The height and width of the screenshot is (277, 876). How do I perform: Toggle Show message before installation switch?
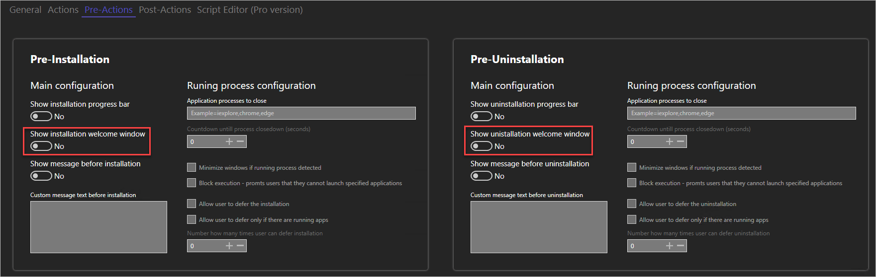click(41, 176)
